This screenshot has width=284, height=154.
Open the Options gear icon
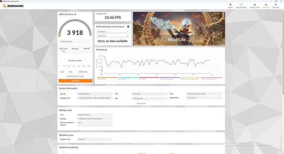[276, 5]
